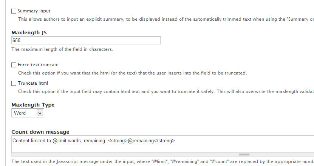The height and width of the screenshot is (166, 314).
Task: Click the 650 value in Maxlength field
Action: click(16, 41)
